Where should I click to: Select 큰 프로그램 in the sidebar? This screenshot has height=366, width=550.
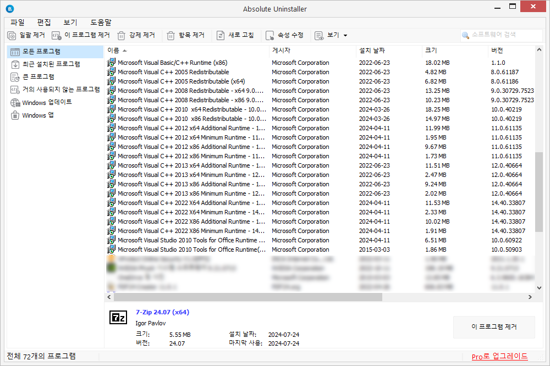point(55,77)
